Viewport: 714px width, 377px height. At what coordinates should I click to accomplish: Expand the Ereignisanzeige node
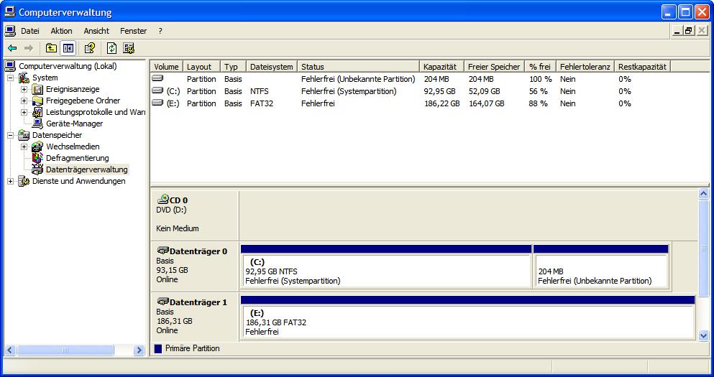pos(24,90)
